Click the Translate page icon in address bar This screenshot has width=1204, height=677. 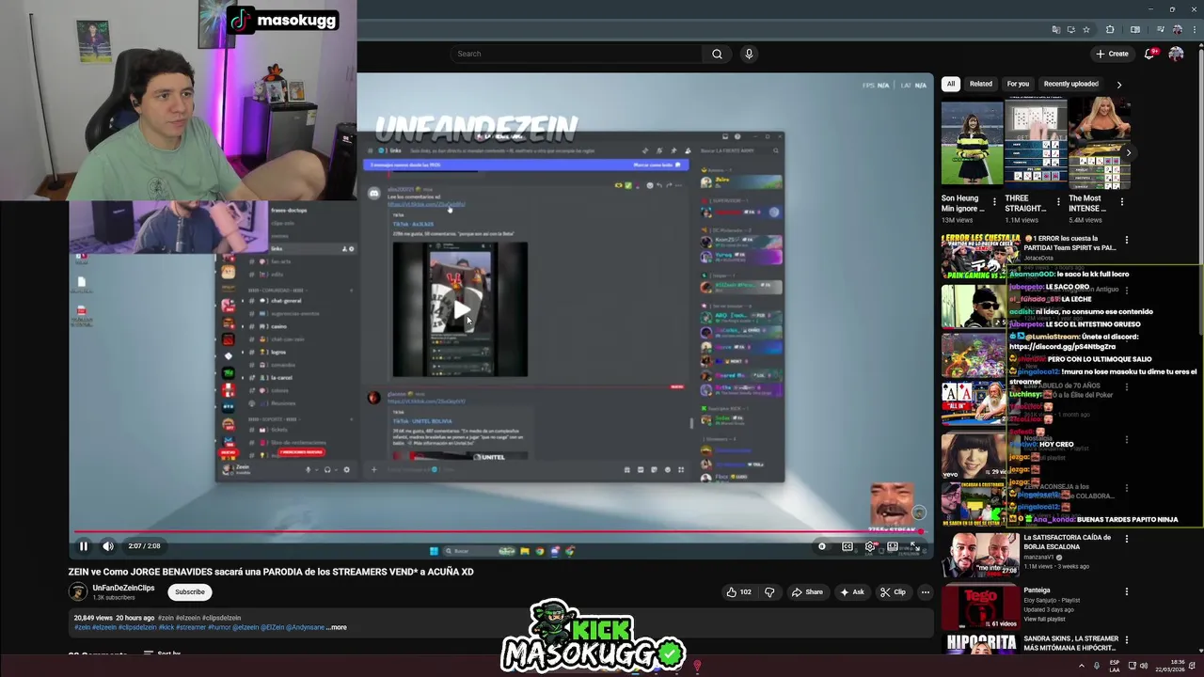(1056, 29)
